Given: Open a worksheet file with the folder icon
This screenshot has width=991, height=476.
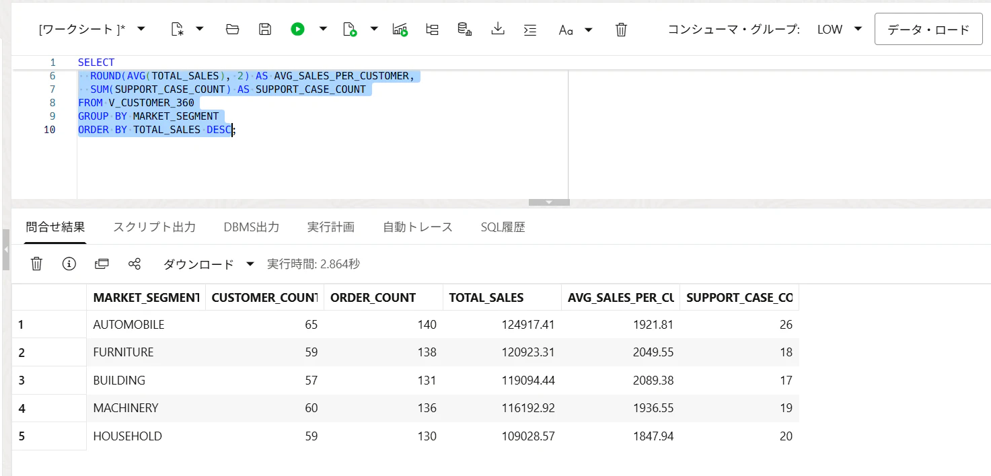Looking at the screenshot, I should click(233, 29).
